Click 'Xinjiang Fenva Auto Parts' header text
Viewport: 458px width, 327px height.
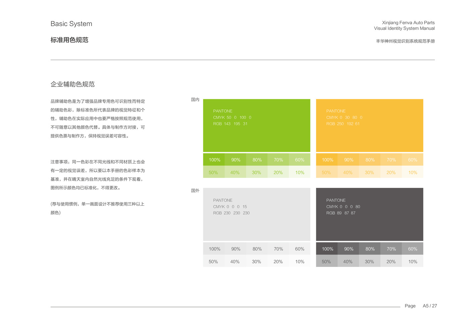click(x=408, y=22)
